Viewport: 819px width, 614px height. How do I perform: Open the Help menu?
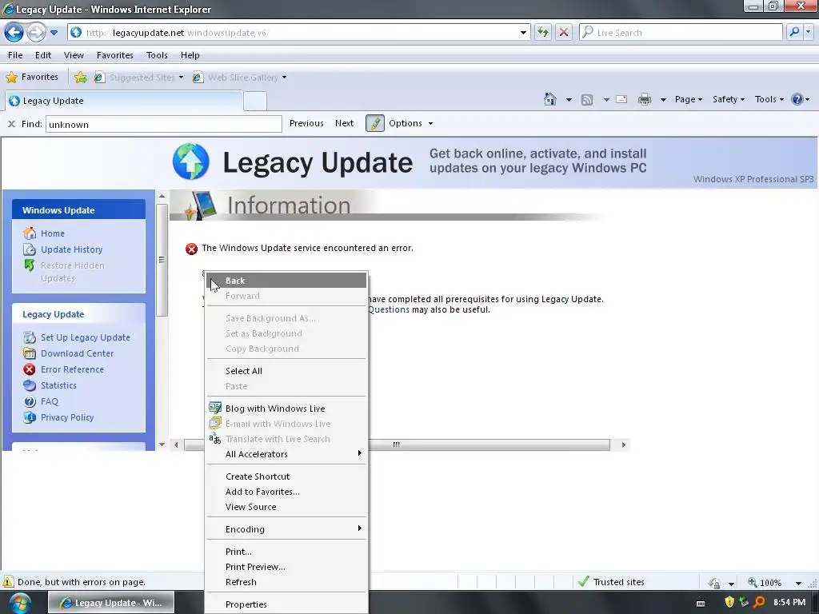[190, 55]
